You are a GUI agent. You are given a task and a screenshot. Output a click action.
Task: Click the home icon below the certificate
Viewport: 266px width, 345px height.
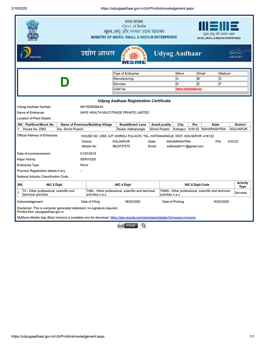click(x=143, y=226)
